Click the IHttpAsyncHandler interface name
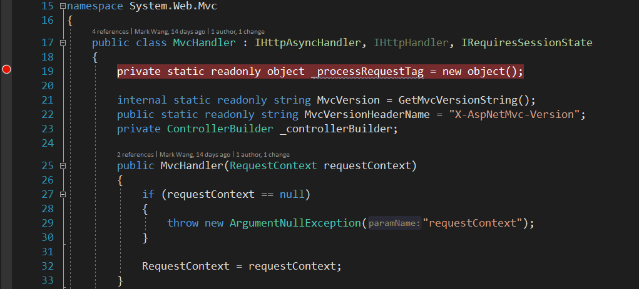 (309, 42)
